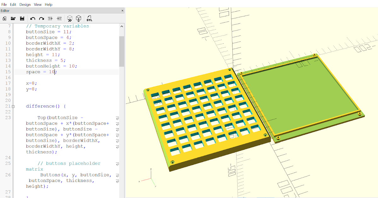
Task: Open a file using the Open folder icon
Action: [13, 18]
